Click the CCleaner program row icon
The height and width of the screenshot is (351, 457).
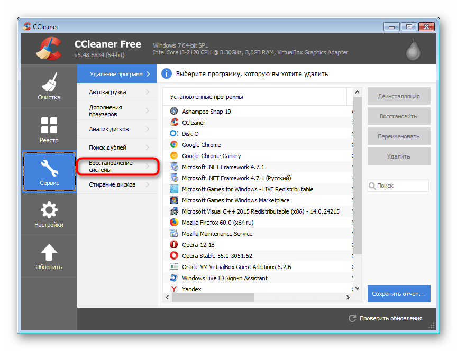[174, 122]
